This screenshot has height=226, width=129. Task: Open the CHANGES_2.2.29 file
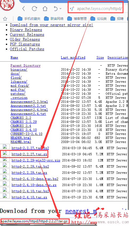pyautogui.click(x=23, y=122)
